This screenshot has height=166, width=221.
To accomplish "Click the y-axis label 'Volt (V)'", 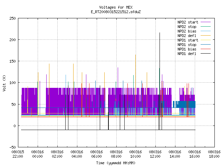I will click(x=4, y=83).
